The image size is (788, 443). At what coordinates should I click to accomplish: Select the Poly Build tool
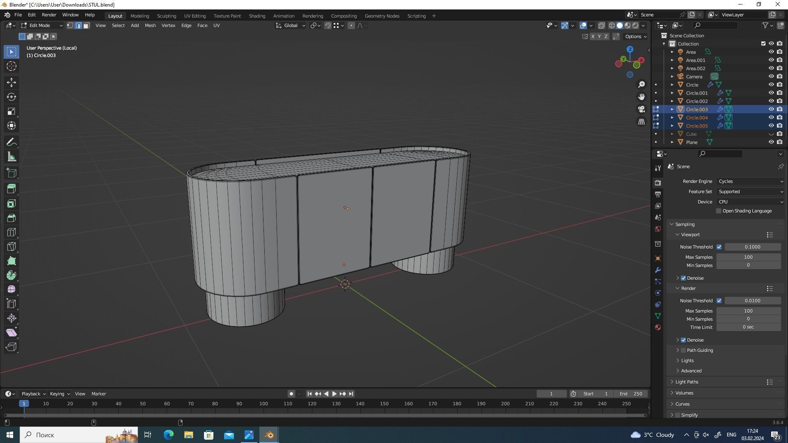click(11, 261)
